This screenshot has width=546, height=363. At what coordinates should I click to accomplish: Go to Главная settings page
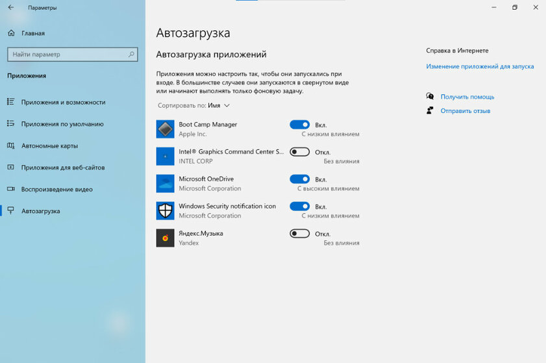click(33, 33)
